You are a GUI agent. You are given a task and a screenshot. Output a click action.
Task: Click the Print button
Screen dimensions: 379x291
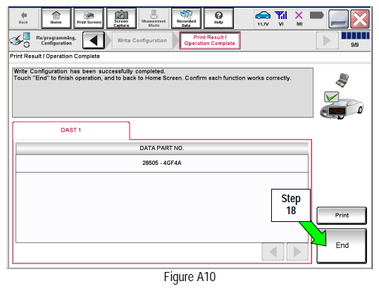342,216
